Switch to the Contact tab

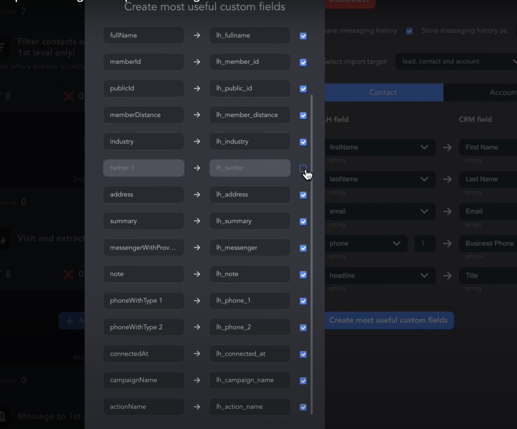click(x=383, y=92)
